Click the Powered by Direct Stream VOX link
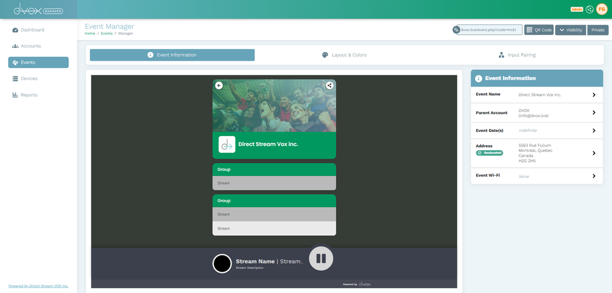 tap(38, 286)
